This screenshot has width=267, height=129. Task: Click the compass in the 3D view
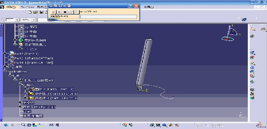(x=231, y=33)
